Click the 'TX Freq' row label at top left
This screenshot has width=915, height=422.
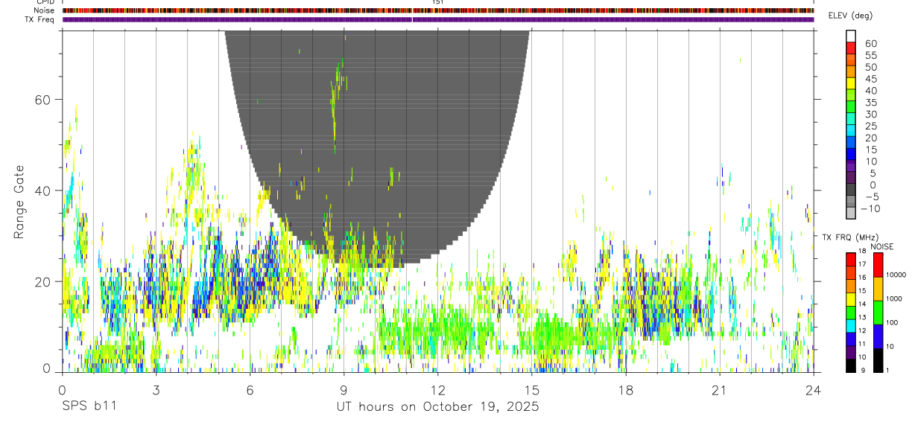(x=39, y=19)
